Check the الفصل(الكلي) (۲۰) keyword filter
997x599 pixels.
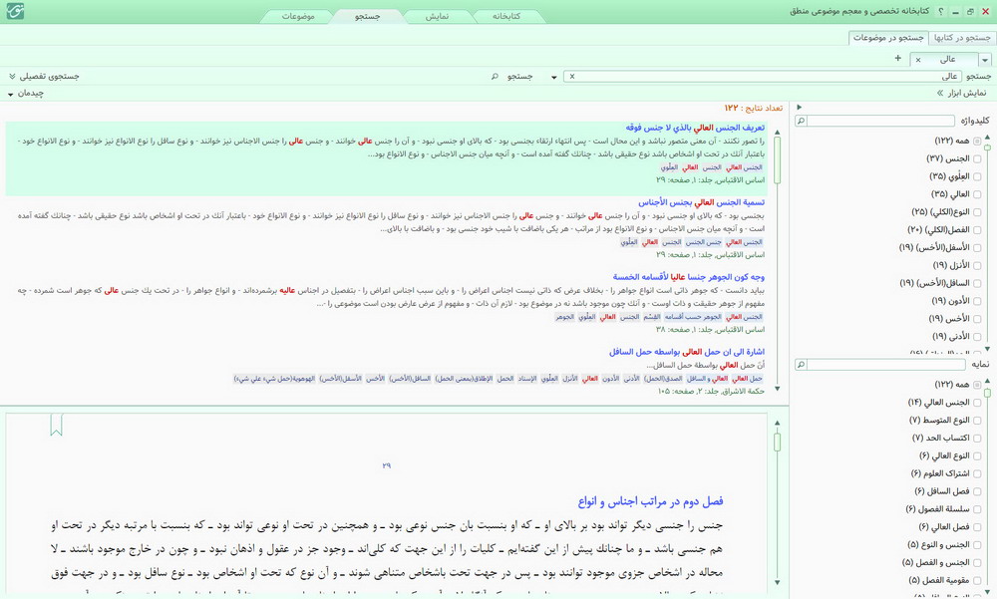coord(977,230)
